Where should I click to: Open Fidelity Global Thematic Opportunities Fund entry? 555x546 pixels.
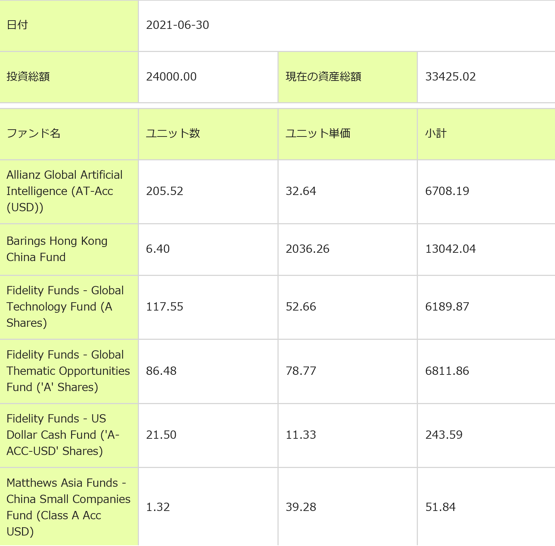68,371
